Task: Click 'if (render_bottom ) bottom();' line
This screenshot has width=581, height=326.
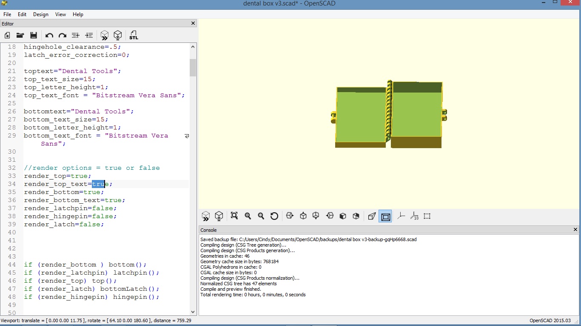Action: (x=85, y=264)
